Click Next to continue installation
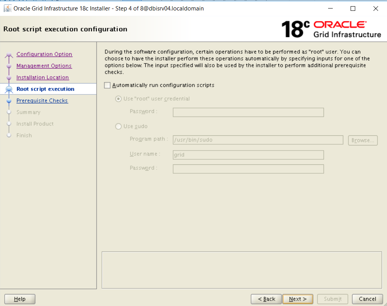The image size is (387, 306). pos(298,299)
